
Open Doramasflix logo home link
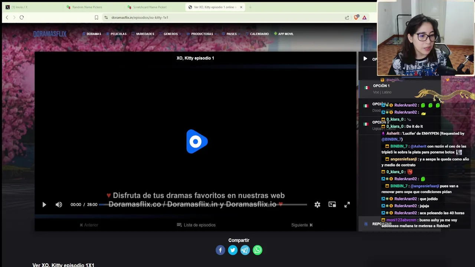(x=50, y=34)
